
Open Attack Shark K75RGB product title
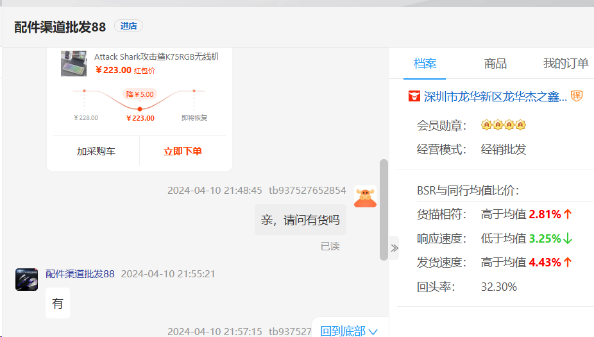(x=156, y=57)
